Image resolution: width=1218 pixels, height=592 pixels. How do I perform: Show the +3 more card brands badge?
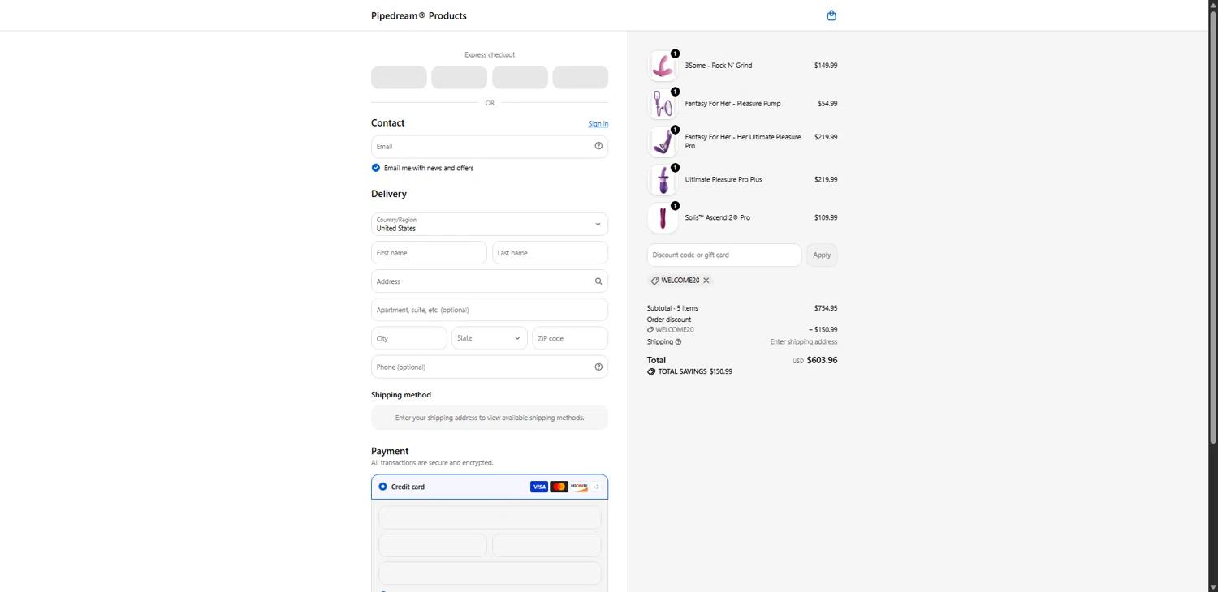596,487
